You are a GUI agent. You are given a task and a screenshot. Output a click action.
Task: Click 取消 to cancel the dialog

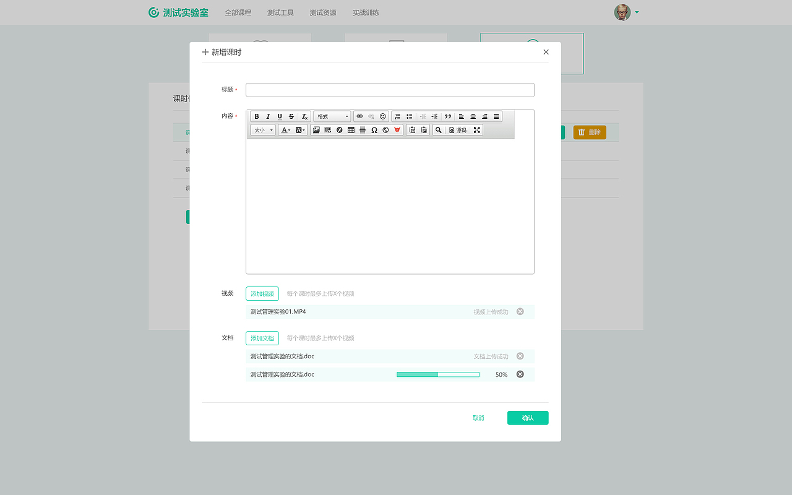[x=478, y=418]
